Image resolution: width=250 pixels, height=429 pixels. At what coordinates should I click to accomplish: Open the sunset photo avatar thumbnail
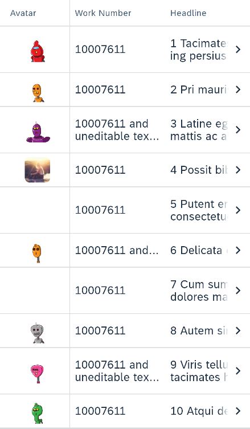coord(38,170)
